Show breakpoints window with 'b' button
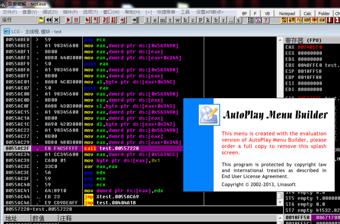 216,20
